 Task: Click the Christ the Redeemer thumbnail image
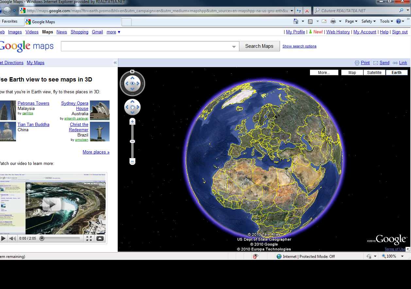100,132
